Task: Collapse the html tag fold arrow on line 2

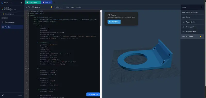Action: coord(28,13)
